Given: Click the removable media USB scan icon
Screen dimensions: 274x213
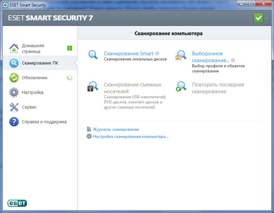Looking at the screenshot, I should tap(93, 86).
